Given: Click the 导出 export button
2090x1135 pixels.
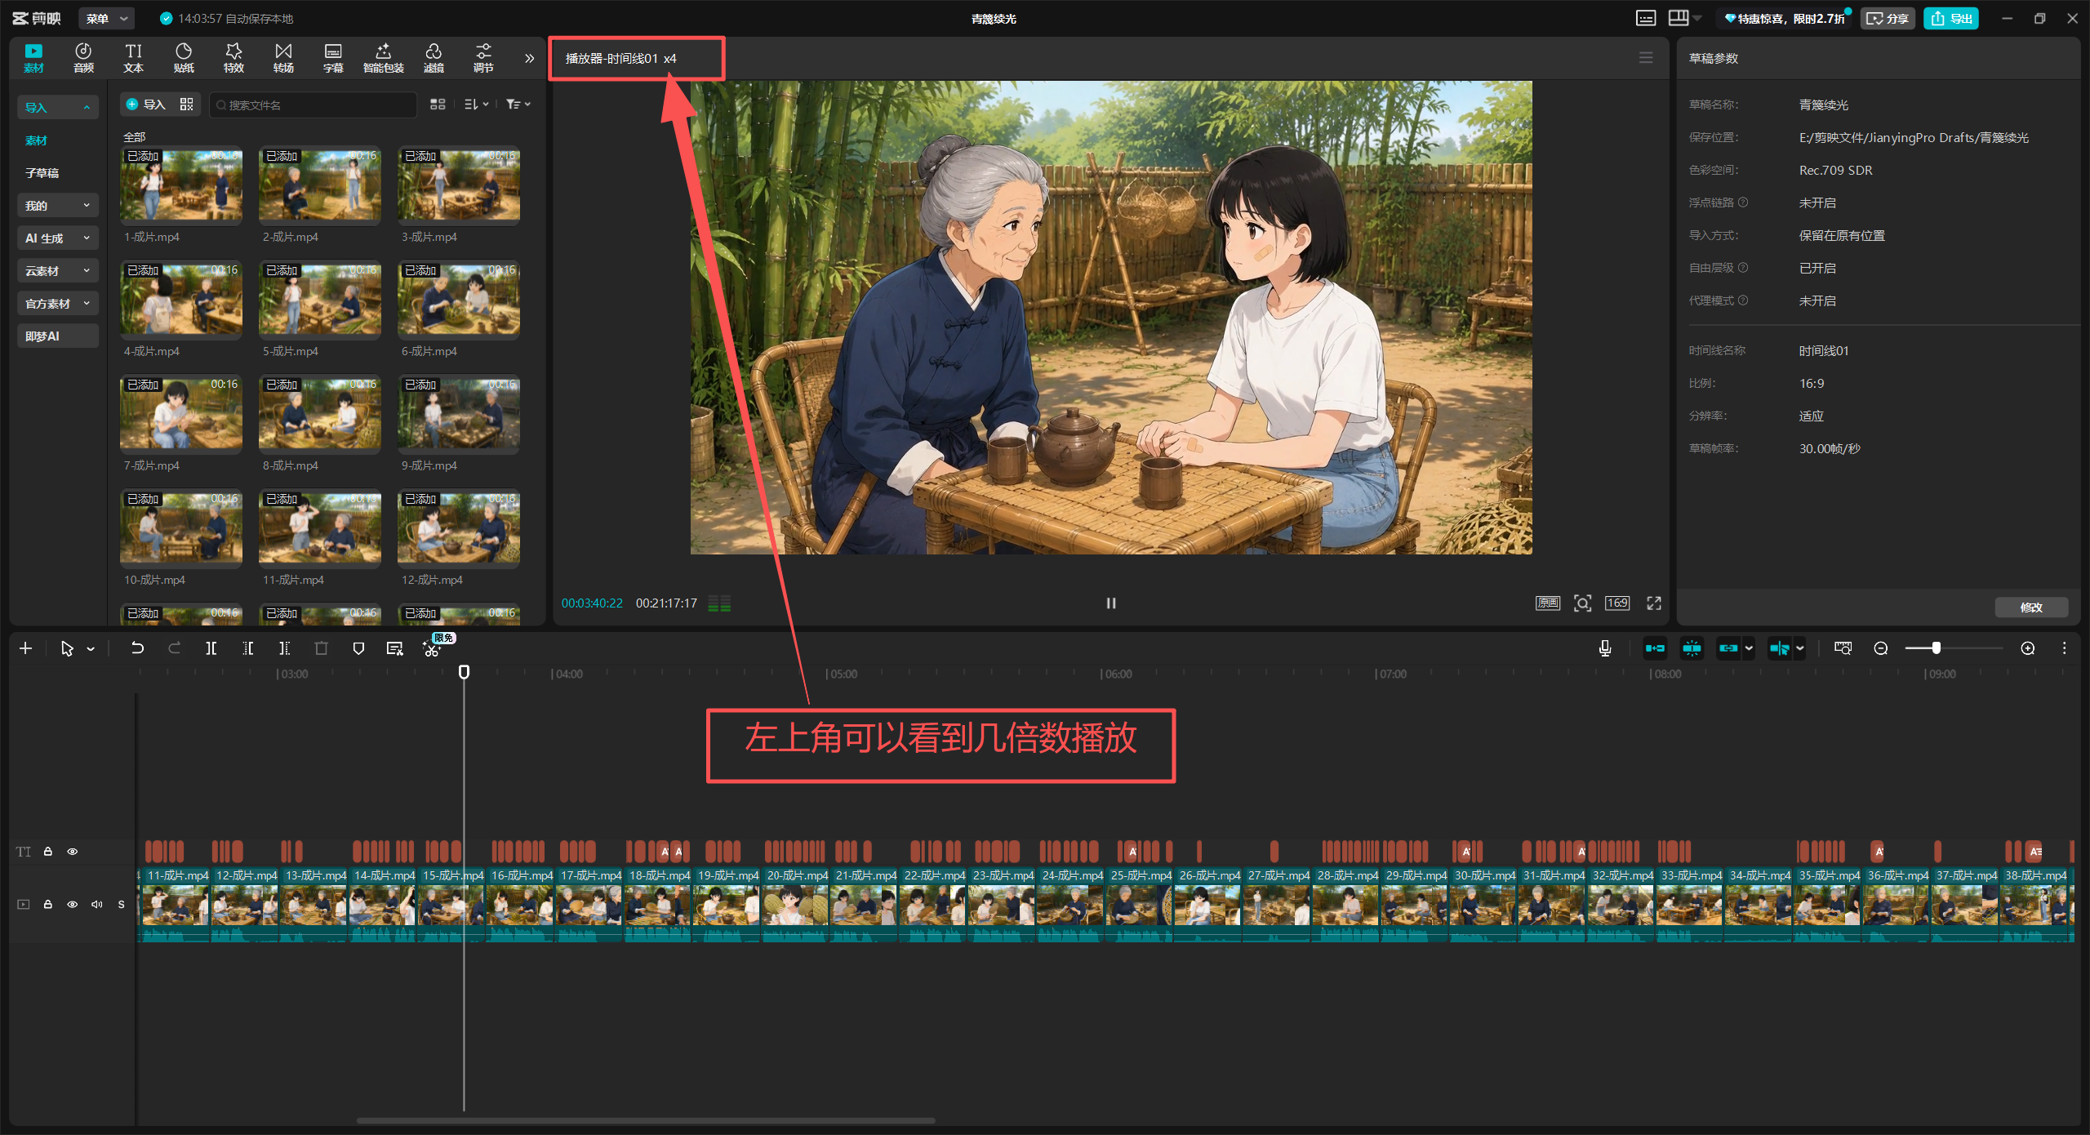Looking at the screenshot, I should 1951,18.
